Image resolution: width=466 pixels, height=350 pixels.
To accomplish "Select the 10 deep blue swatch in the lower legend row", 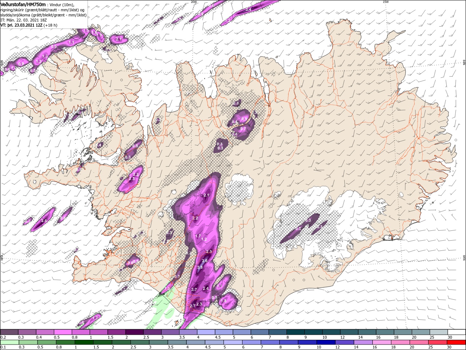I will (x=326, y=342).
